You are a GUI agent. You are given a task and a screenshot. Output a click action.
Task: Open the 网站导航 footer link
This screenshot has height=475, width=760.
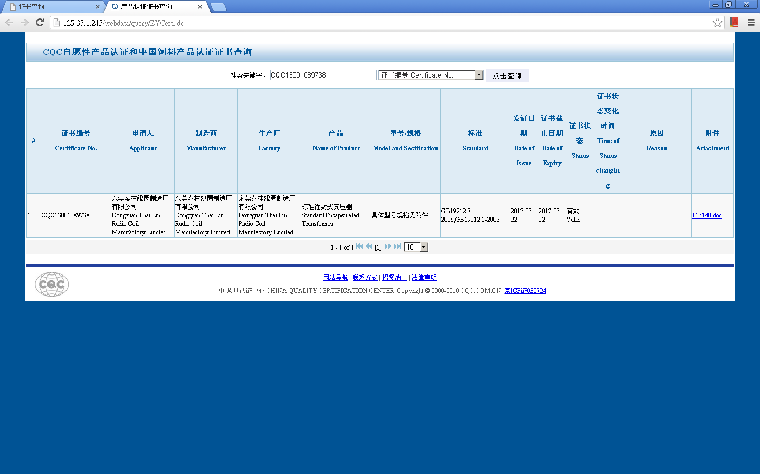tap(335, 278)
